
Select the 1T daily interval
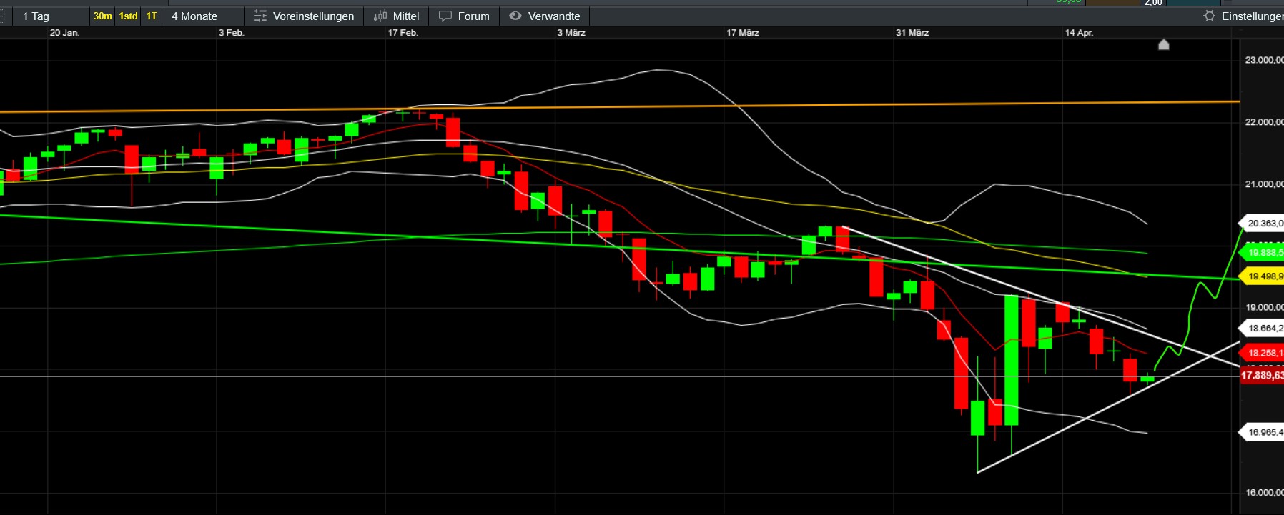coord(152,16)
